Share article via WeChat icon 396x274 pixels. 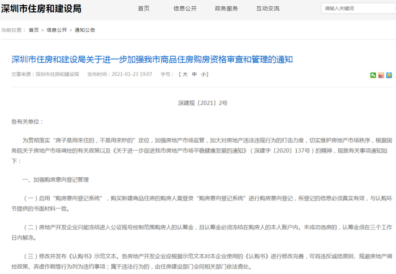click(x=373, y=75)
